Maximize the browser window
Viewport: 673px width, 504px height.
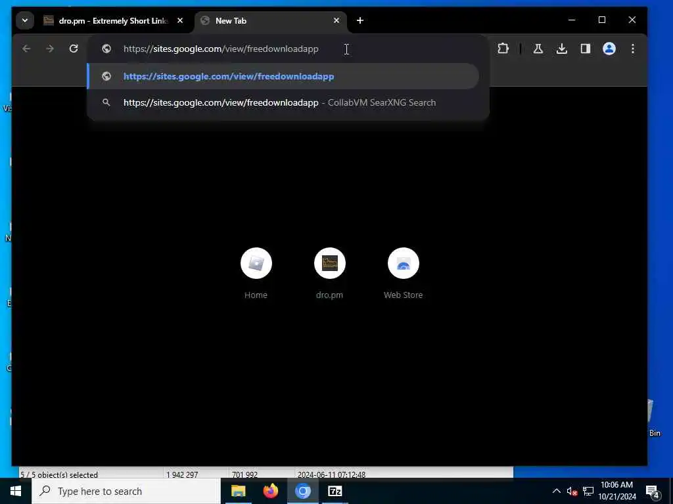point(602,20)
